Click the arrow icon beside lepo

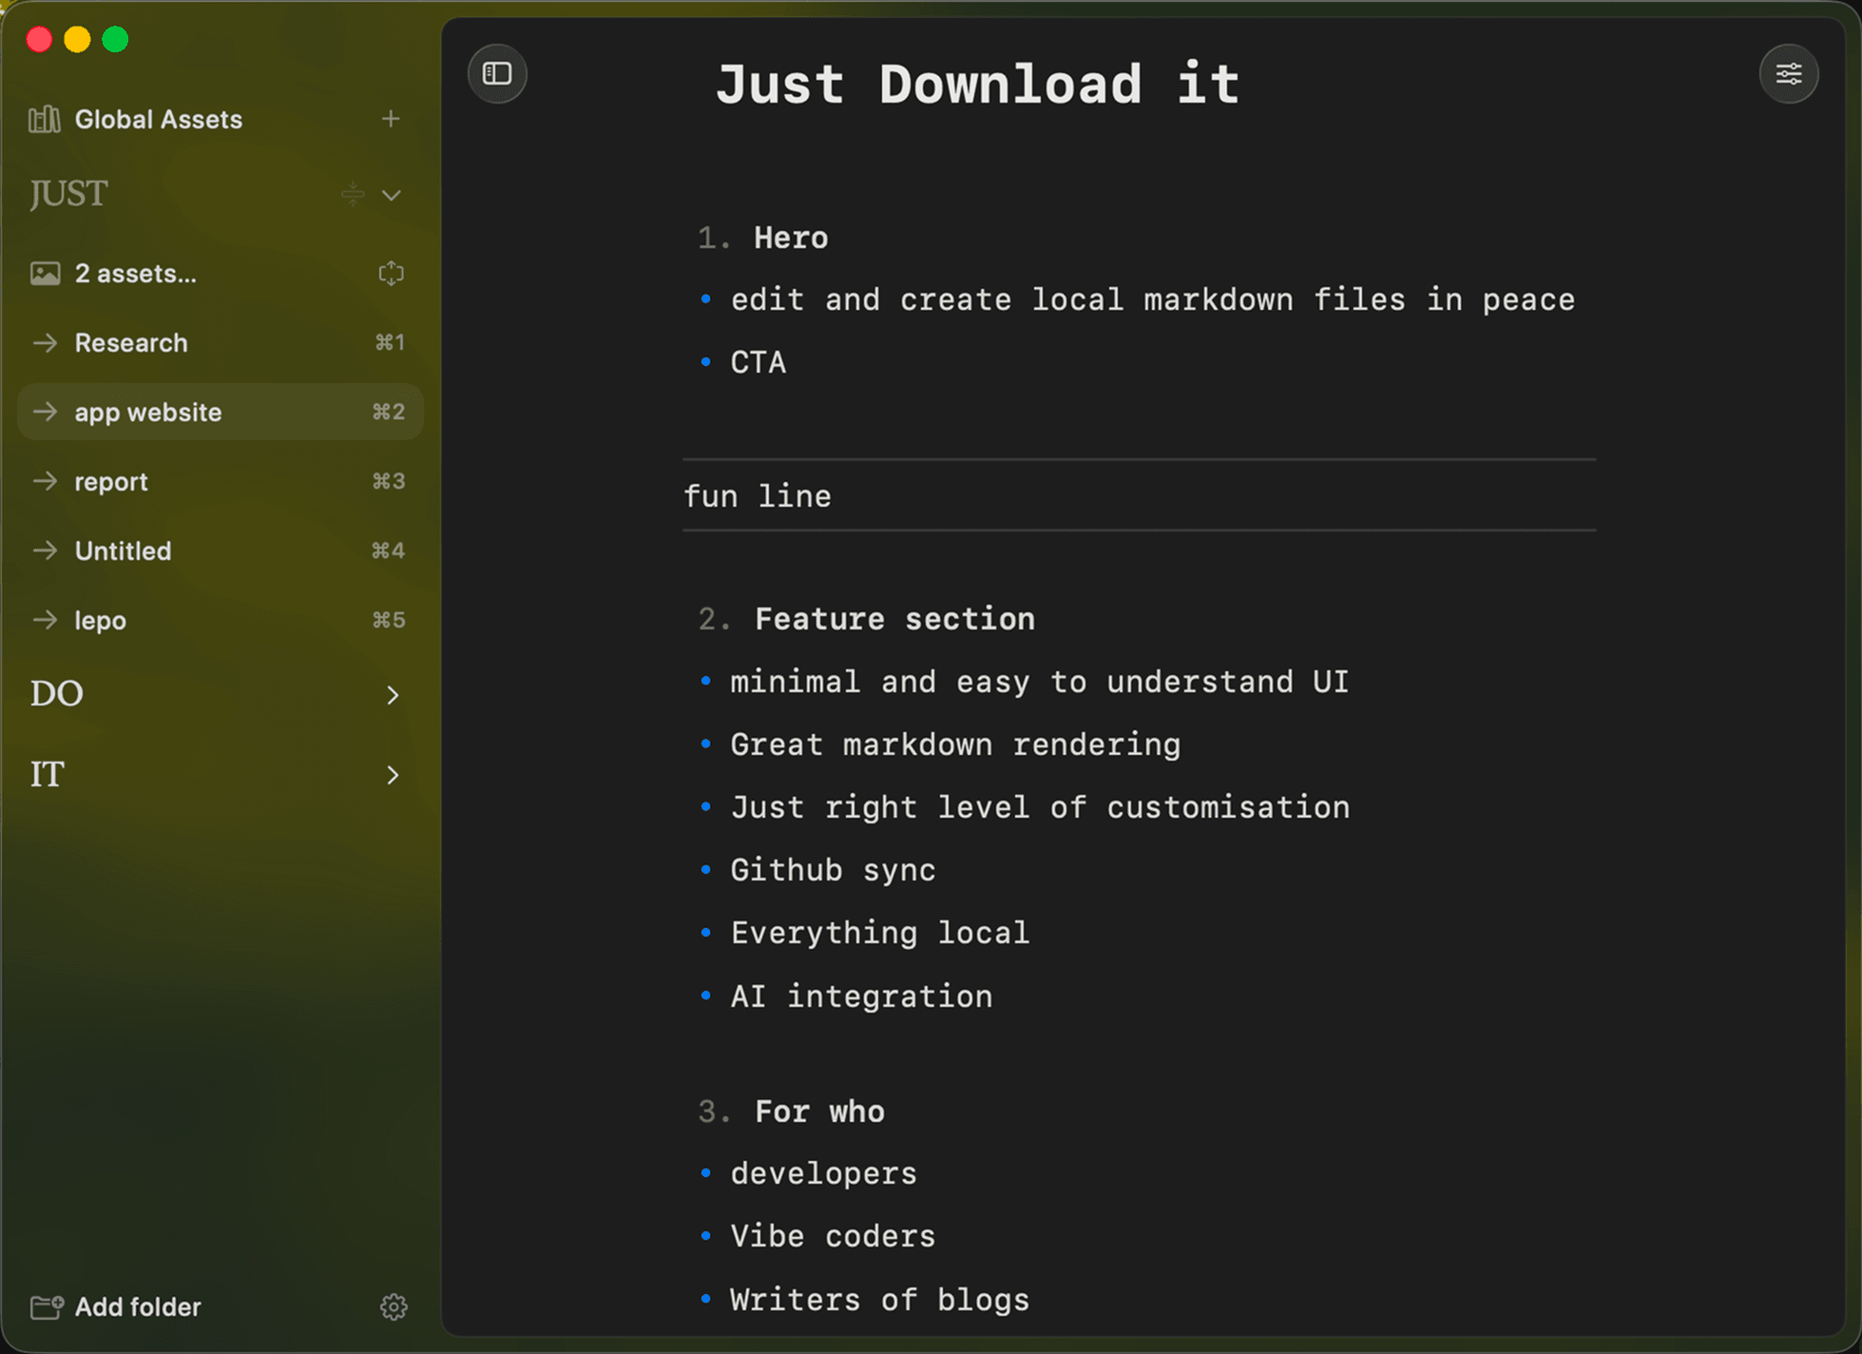click(45, 620)
